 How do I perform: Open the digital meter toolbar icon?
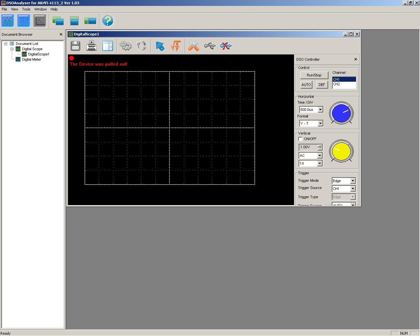[24, 21]
